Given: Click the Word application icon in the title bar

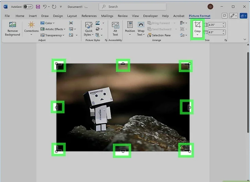Looking at the screenshot, I should [x=6, y=6].
